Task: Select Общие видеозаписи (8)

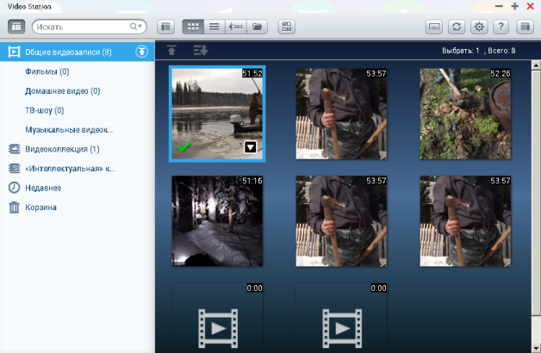Action: click(78, 52)
